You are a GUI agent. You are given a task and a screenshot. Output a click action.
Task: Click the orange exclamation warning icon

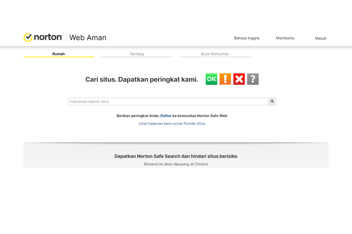225,79
